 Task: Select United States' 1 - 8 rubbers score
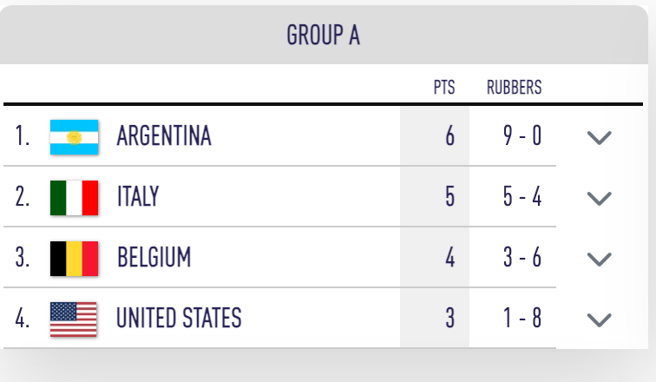click(522, 318)
